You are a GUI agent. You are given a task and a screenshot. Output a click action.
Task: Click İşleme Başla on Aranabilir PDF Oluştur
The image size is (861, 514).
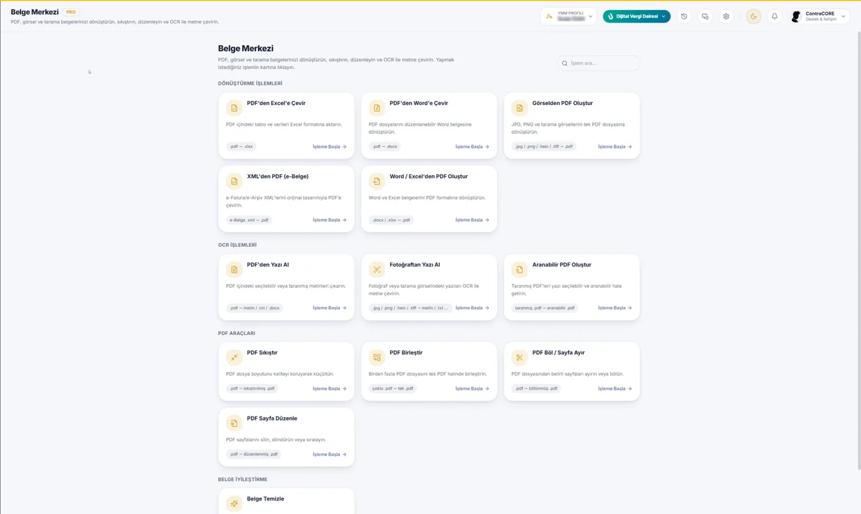point(615,308)
